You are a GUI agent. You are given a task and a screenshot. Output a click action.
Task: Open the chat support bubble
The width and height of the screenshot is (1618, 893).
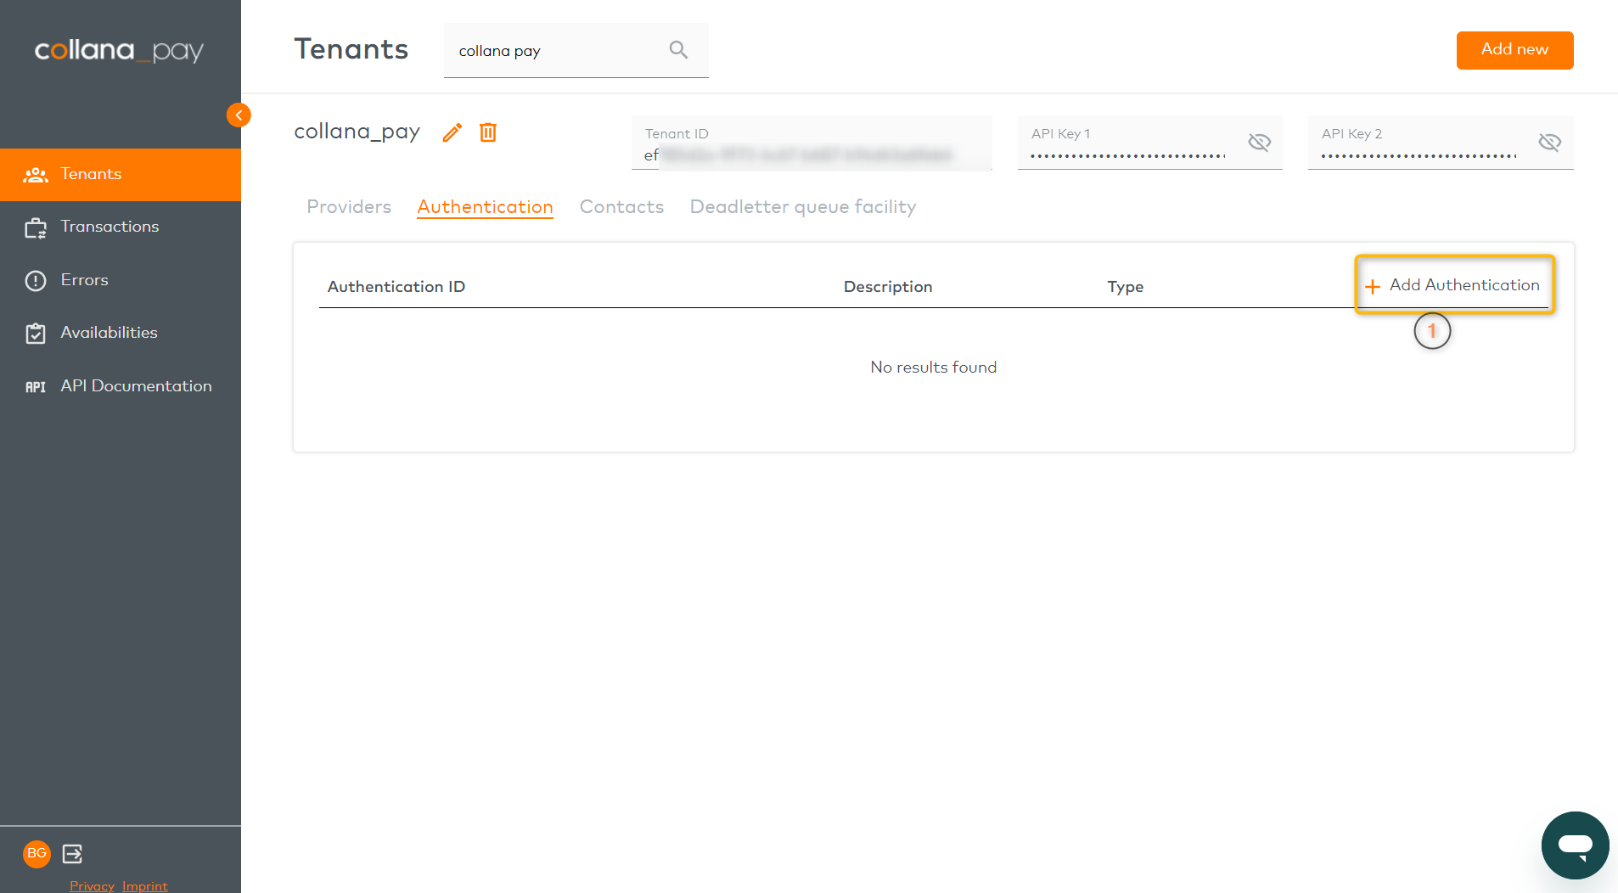1576,845
